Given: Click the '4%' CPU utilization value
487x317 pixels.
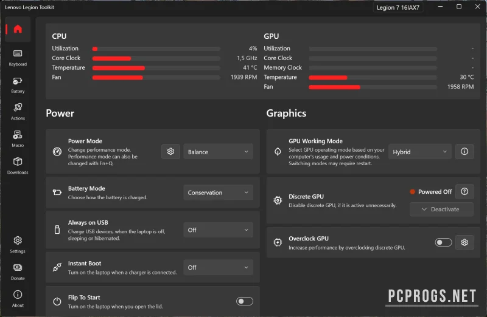Looking at the screenshot, I should pos(253,49).
